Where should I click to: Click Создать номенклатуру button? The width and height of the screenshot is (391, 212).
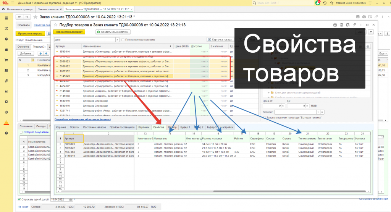click(113, 32)
